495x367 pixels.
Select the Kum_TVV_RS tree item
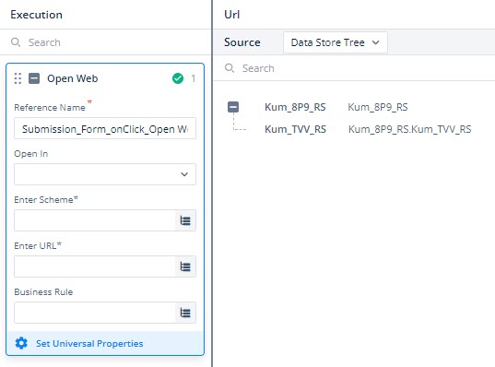tap(295, 129)
